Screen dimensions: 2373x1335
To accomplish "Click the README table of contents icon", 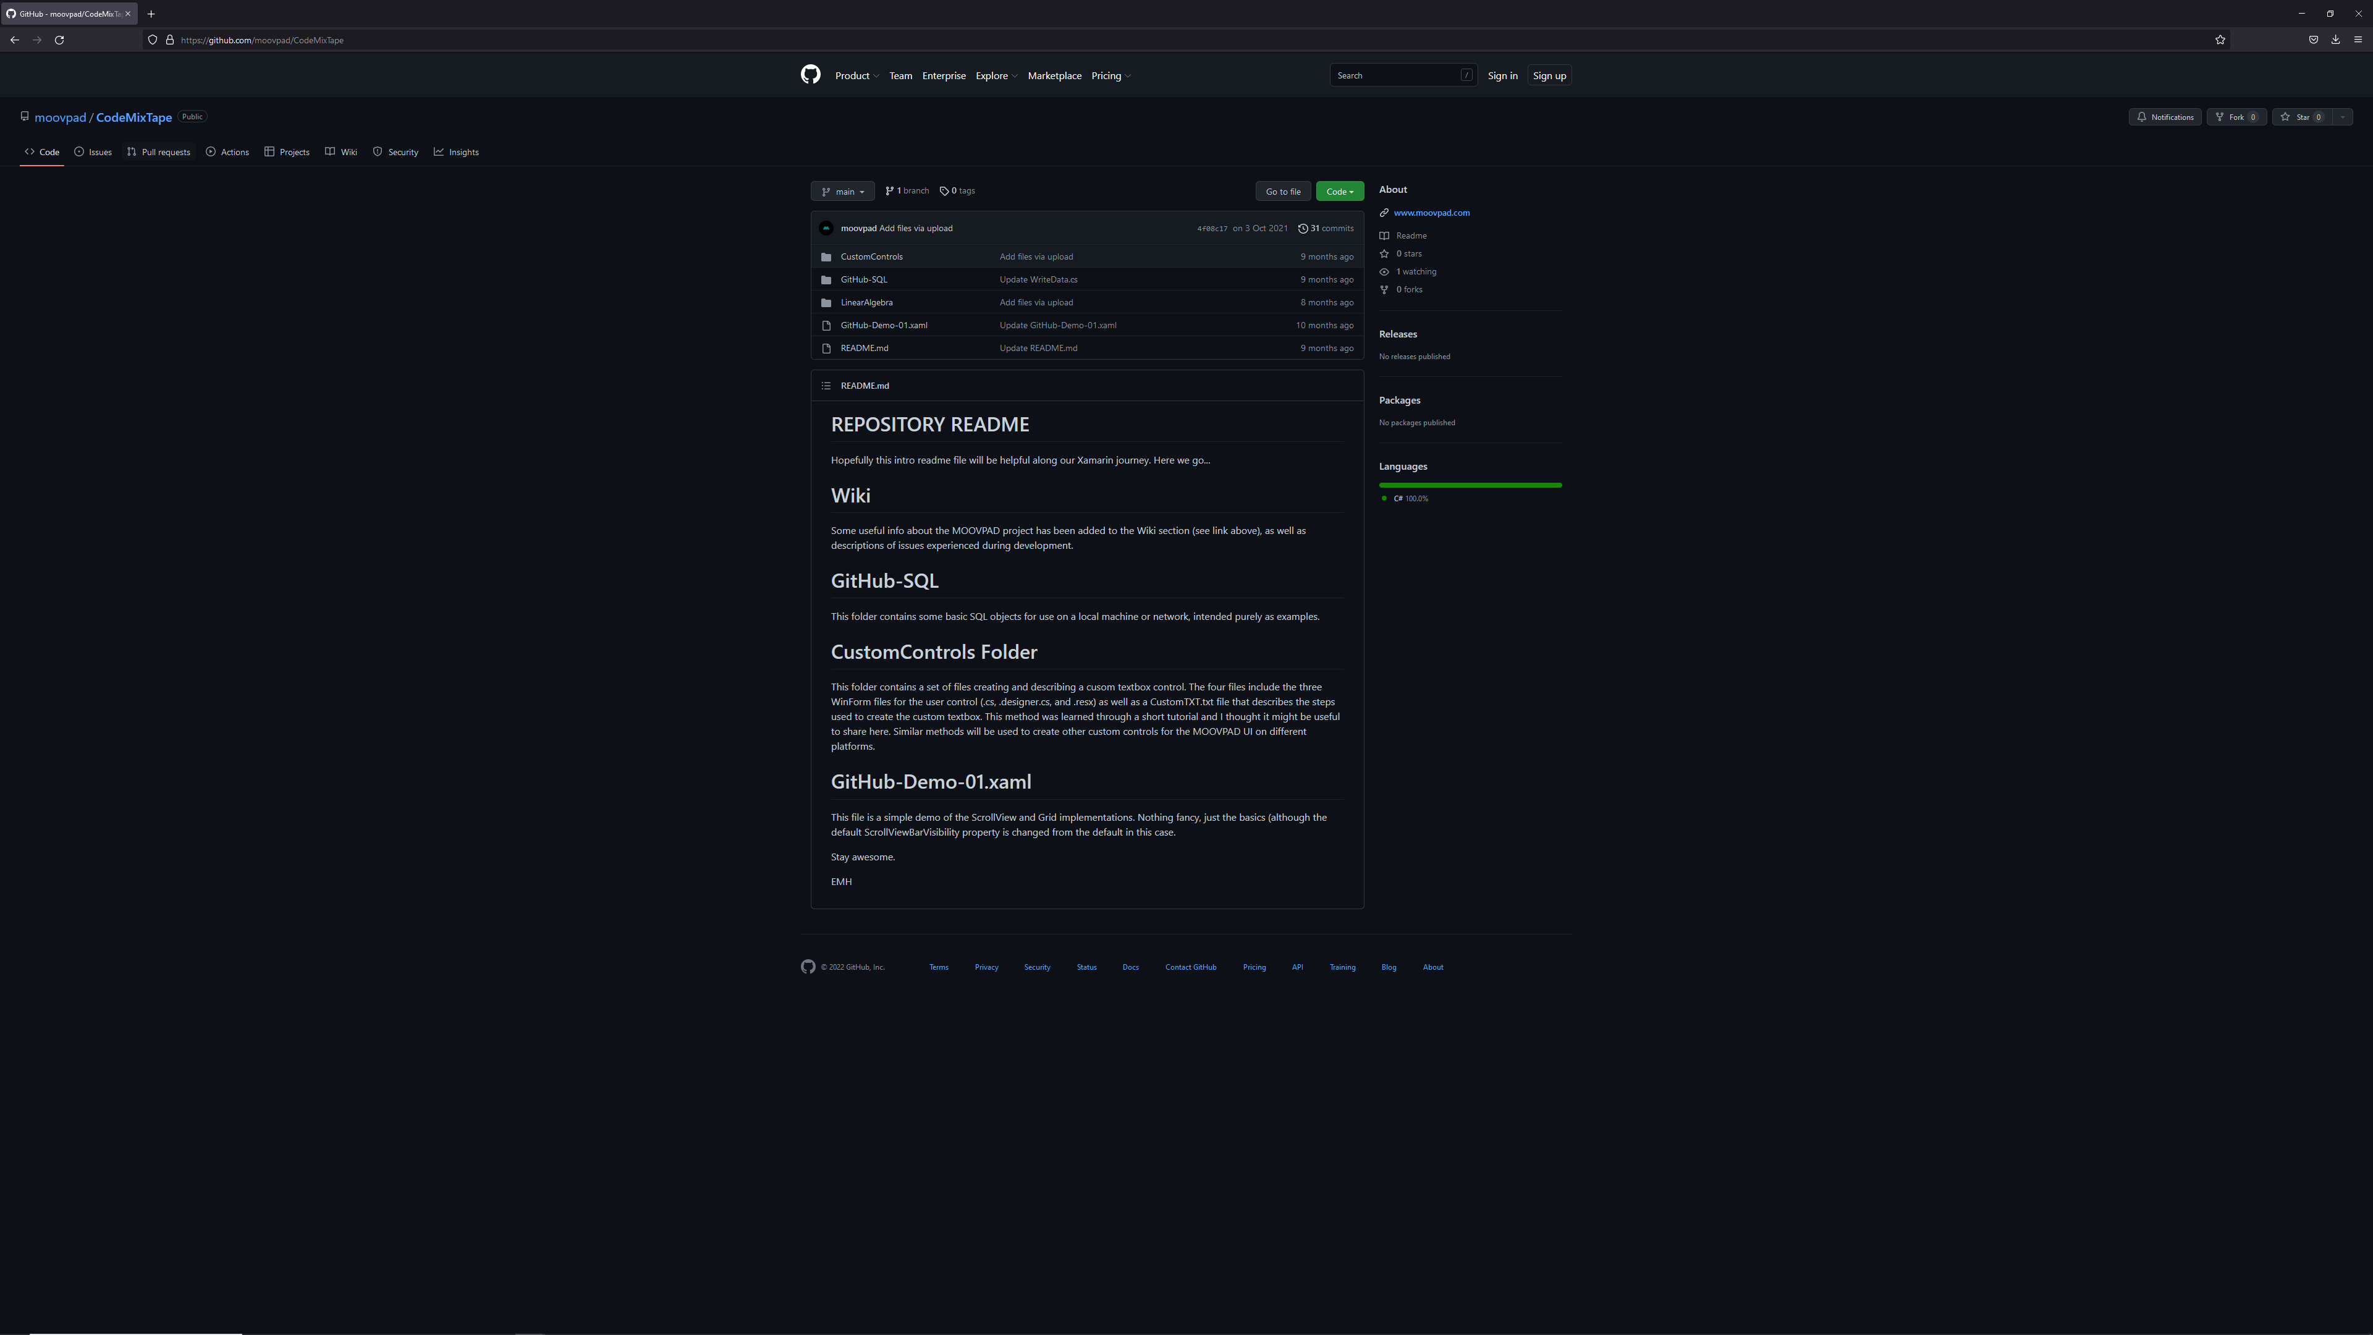I will 826,386.
